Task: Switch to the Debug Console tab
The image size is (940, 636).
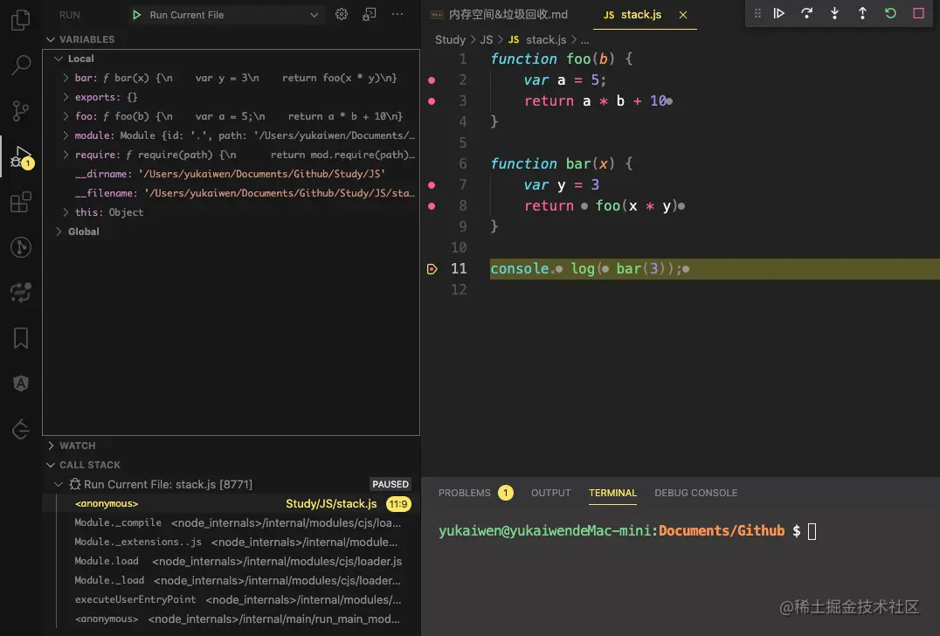Action: pyautogui.click(x=695, y=493)
